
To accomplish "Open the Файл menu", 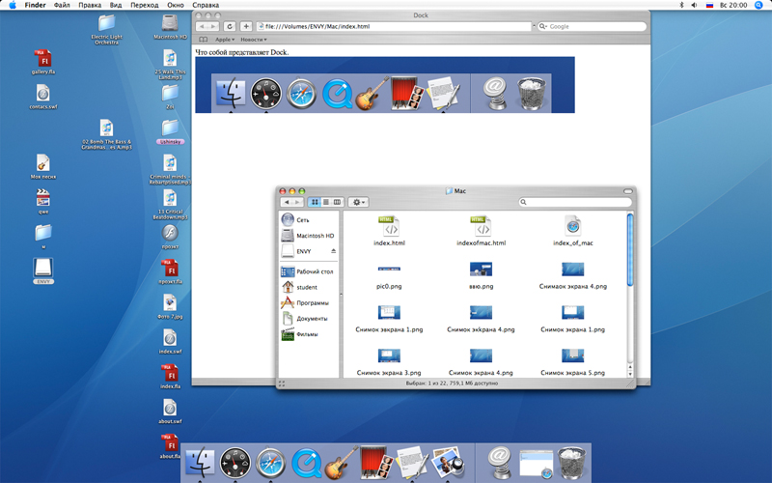I will coord(62,5).
